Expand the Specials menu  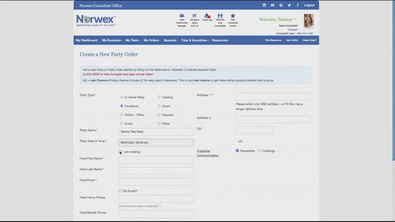[171, 40]
